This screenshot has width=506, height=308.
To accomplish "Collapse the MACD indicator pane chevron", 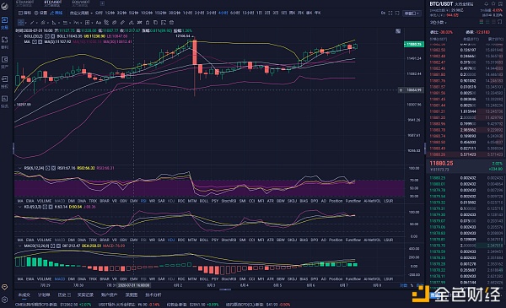I will [x=20, y=246].
